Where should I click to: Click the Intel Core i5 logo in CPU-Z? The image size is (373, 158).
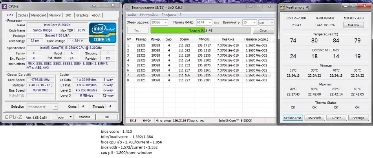click(x=102, y=33)
